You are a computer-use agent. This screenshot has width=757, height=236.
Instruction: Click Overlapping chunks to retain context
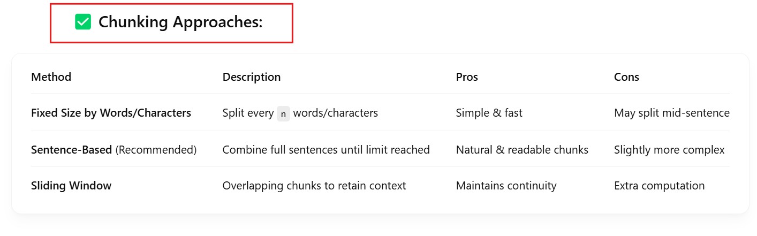314,186
